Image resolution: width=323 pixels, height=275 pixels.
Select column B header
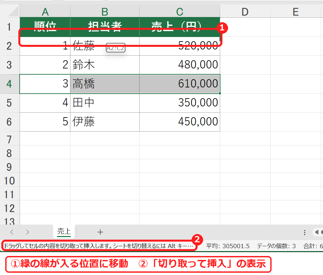coord(105,12)
